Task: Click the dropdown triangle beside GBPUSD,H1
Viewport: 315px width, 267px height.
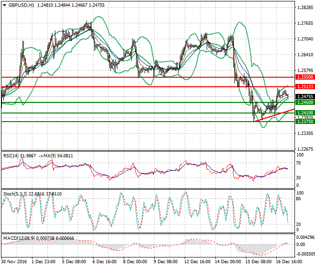Action: tap(5, 5)
